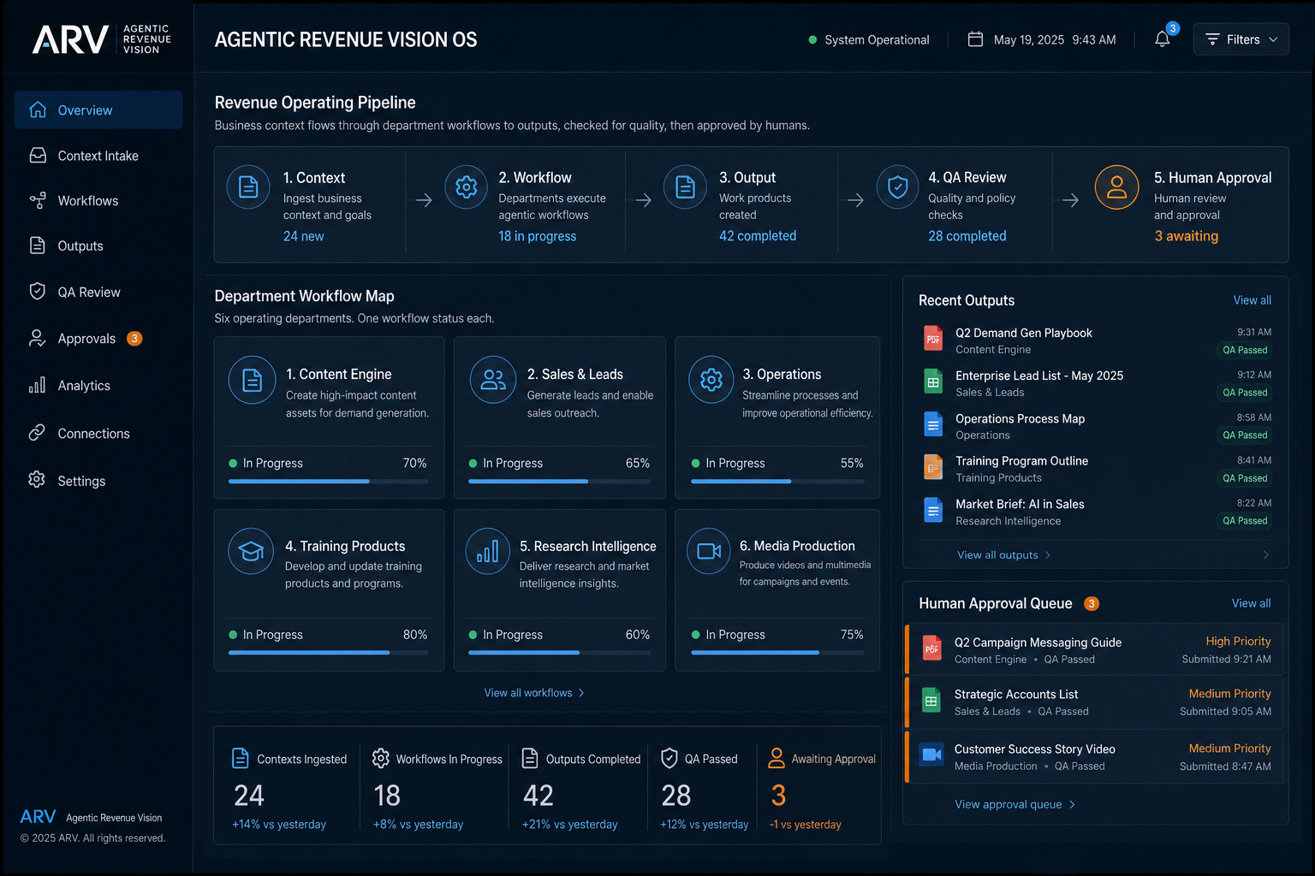Click the -1 vs yesterday stat
The width and height of the screenshot is (1315, 876).
point(805,825)
